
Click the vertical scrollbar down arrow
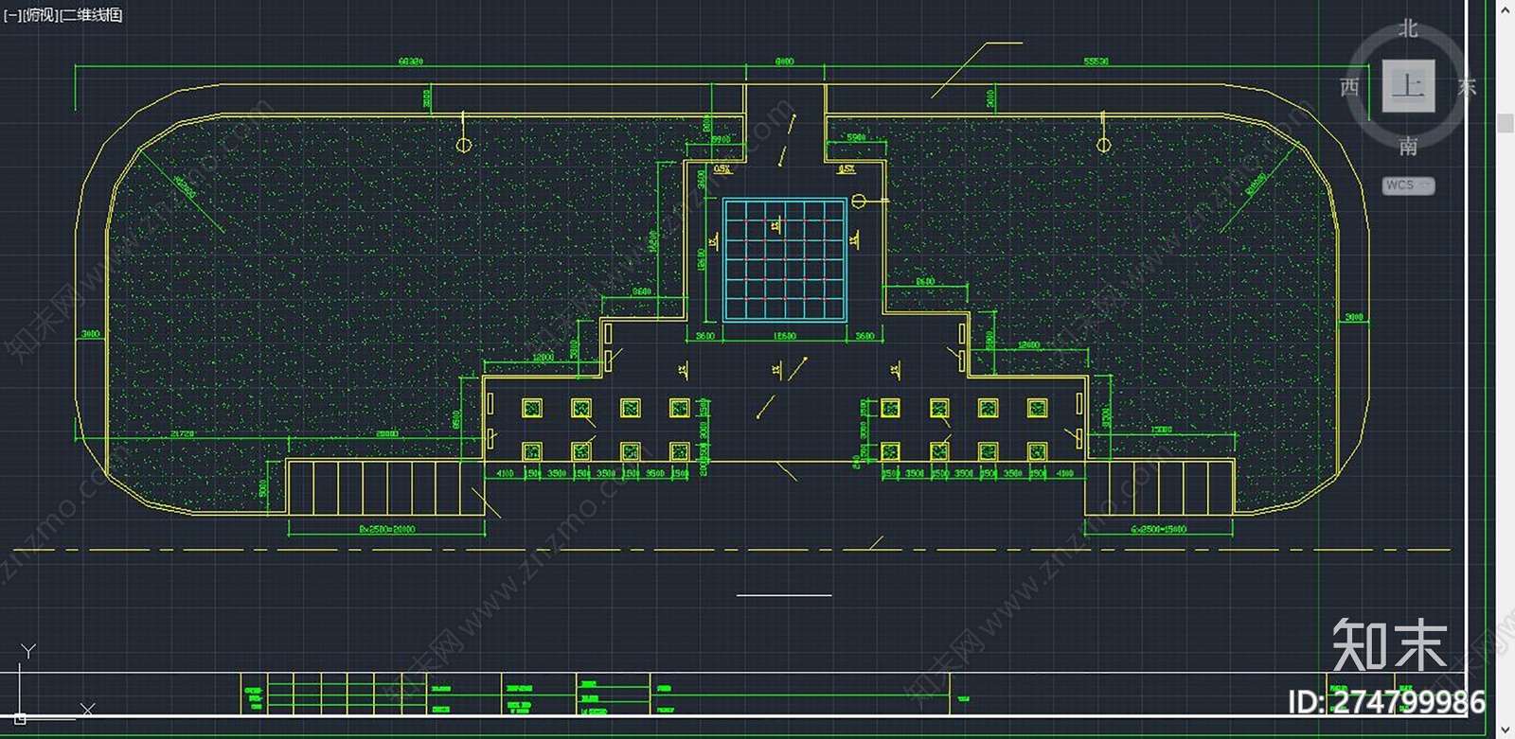[x=1506, y=730]
